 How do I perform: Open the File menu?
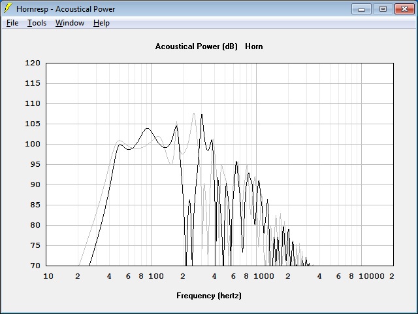12,23
